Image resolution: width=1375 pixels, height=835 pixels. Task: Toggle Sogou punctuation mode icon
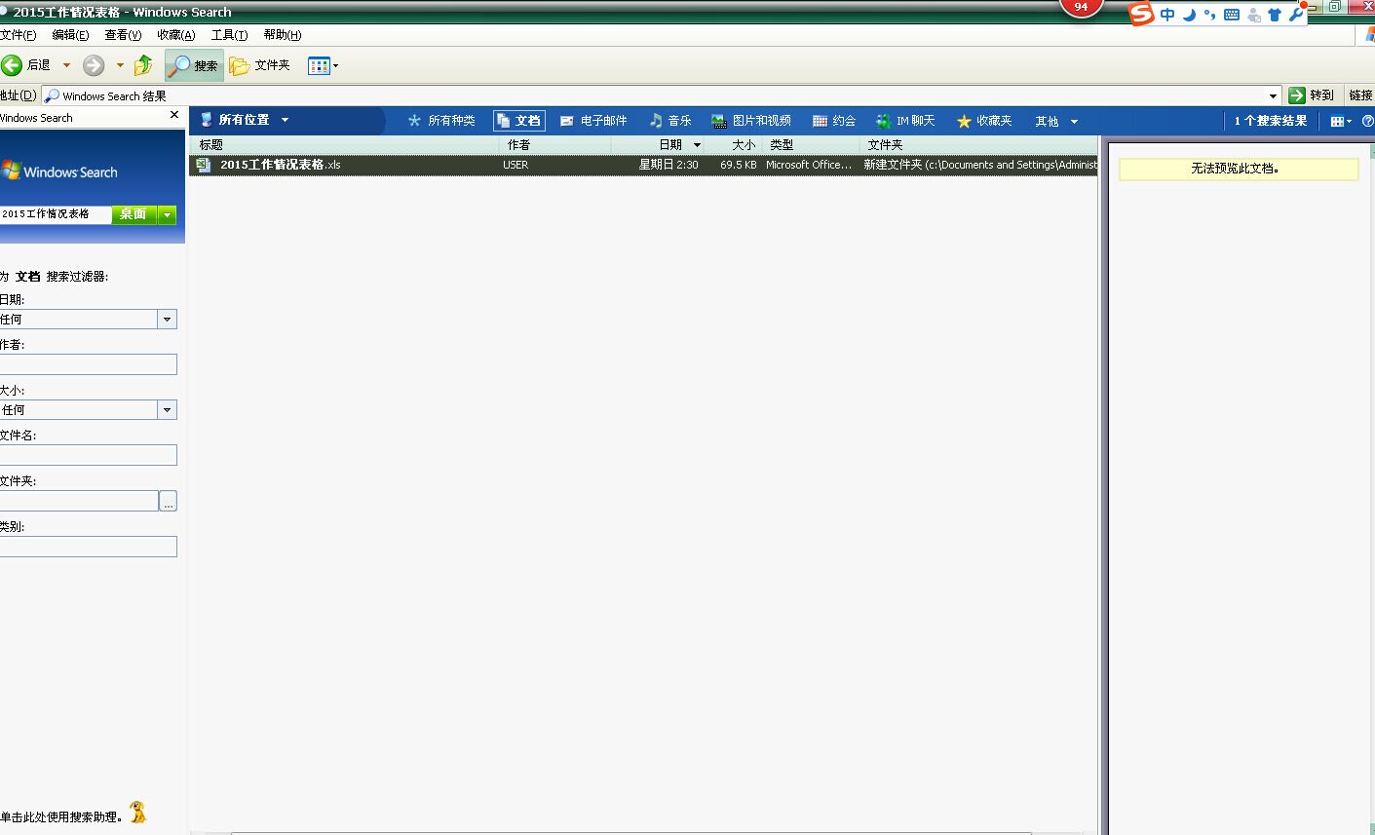1210,15
